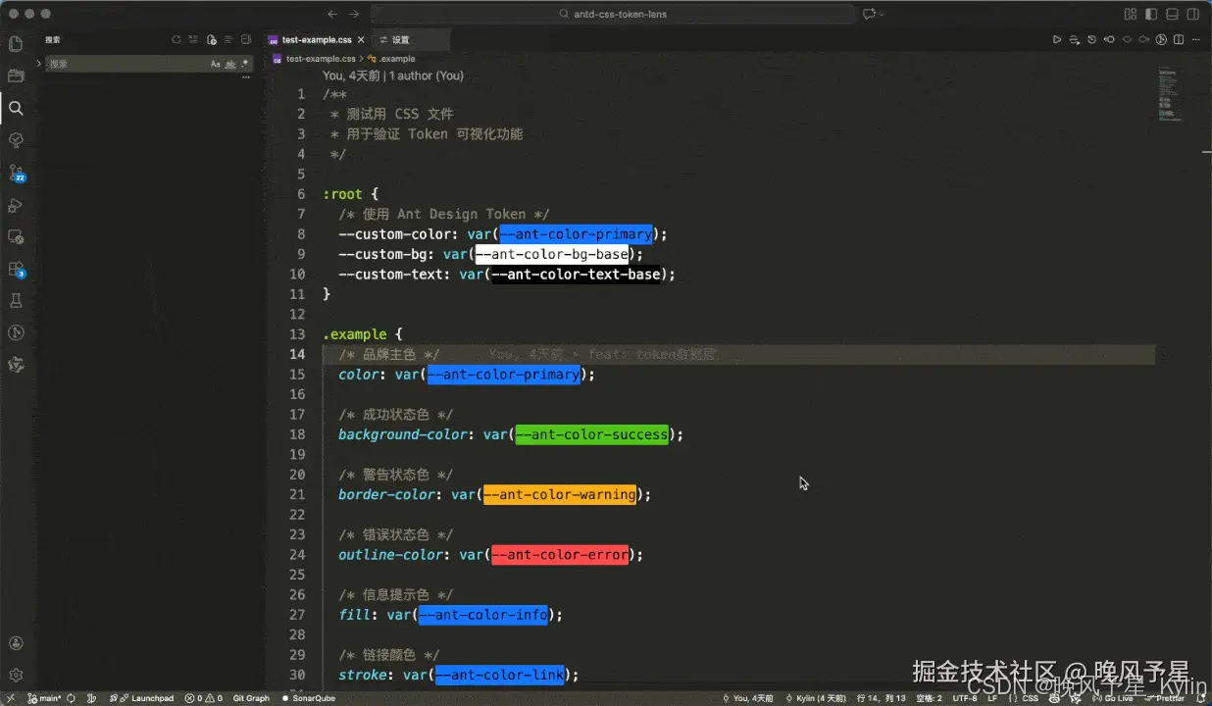Image resolution: width=1212 pixels, height=706 pixels.
Task: Open the Explorer view in the activity bar
Action: (x=15, y=43)
